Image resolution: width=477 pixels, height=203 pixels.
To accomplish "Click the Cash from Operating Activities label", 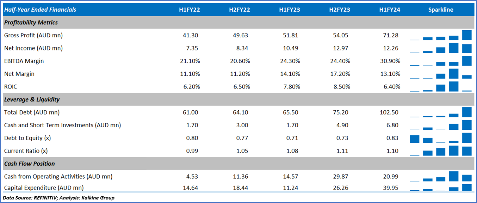I will tap(58, 177).
